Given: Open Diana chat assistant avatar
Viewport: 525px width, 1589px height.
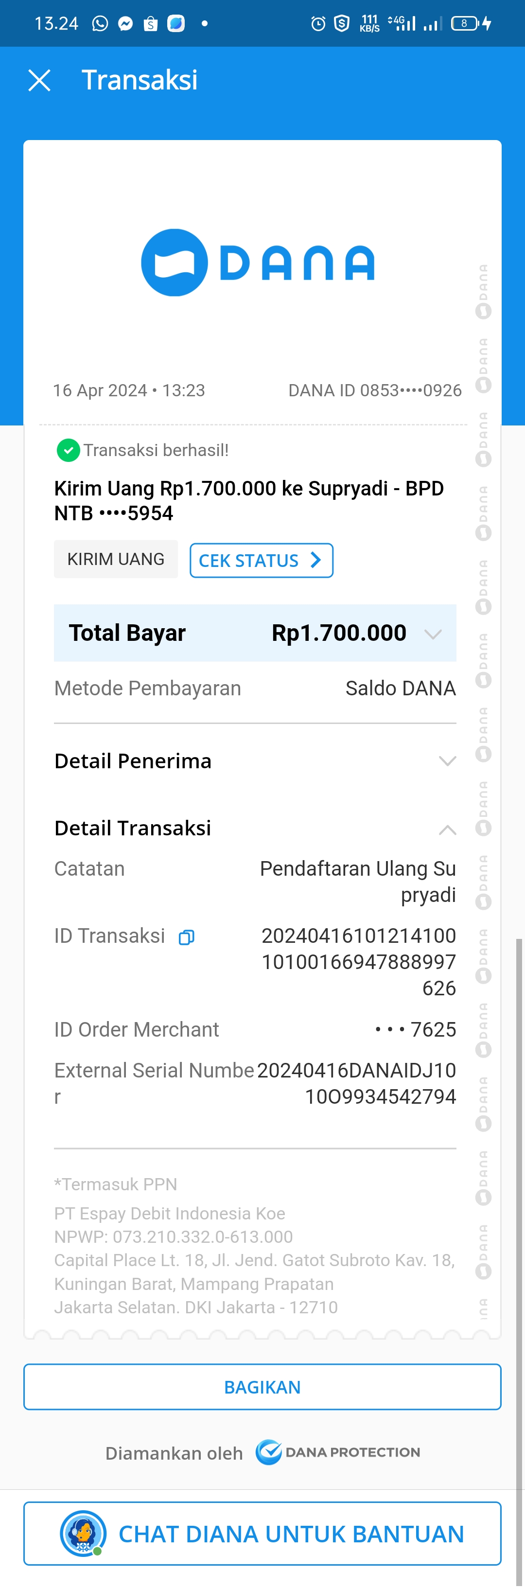Looking at the screenshot, I should tap(83, 1533).
